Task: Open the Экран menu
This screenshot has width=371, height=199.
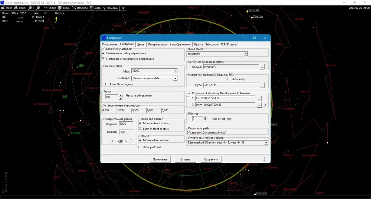Action: point(64,8)
